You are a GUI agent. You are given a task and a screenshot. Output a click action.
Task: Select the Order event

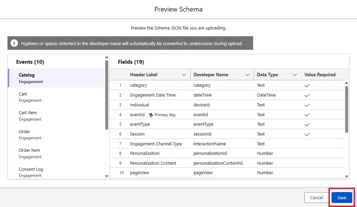56,134
